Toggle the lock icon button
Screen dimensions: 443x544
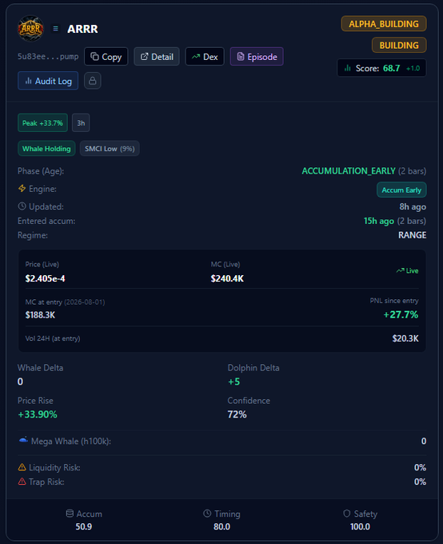pos(92,81)
